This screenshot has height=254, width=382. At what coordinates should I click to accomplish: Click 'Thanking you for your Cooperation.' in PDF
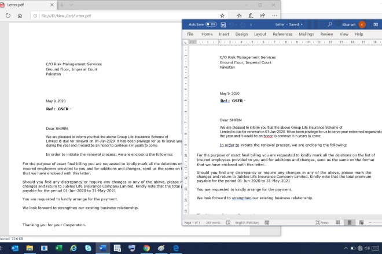click(x=54, y=225)
